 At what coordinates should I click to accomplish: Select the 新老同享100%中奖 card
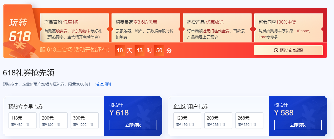288,28
